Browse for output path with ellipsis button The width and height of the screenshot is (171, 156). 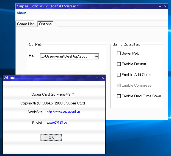(96, 56)
